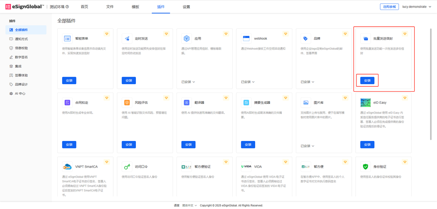Open the 访问口令 key icon

[x=127, y=167]
